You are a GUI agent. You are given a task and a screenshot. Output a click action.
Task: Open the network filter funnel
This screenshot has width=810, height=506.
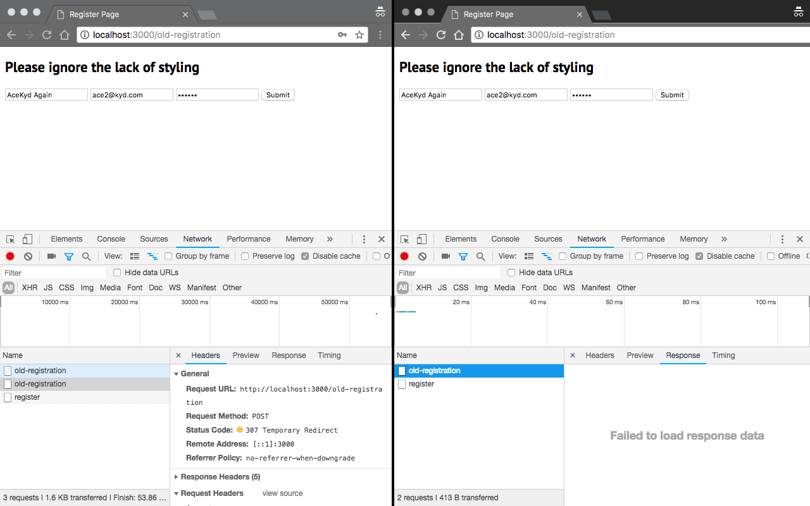coord(69,256)
